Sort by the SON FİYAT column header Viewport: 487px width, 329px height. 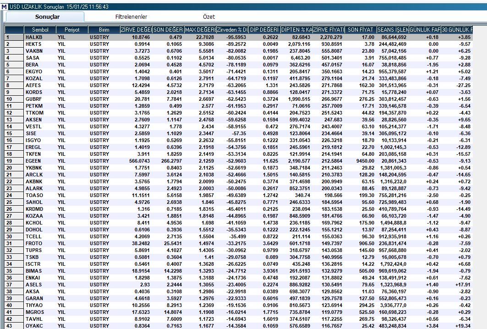click(x=361, y=29)
